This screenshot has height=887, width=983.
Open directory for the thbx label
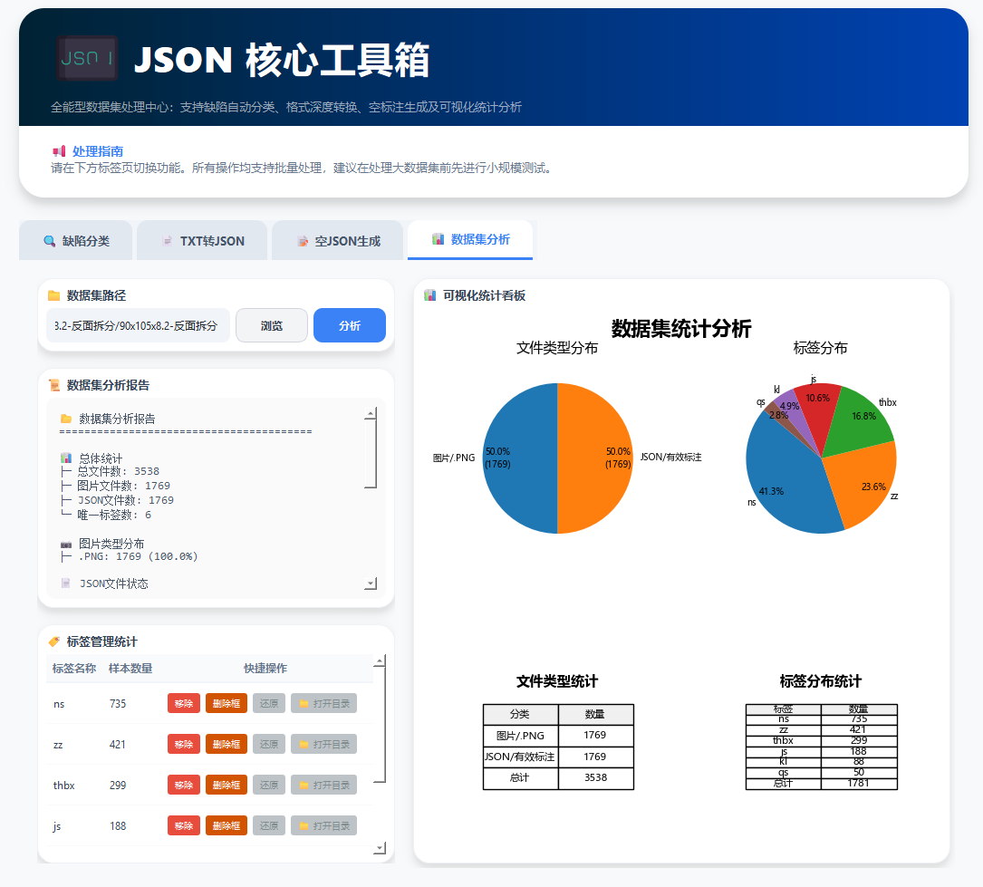click(324, 785)
